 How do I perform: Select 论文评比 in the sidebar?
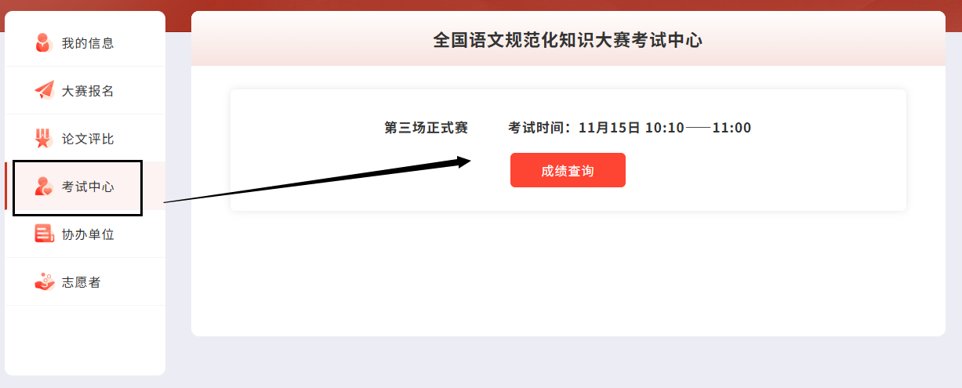click(85, 138)
